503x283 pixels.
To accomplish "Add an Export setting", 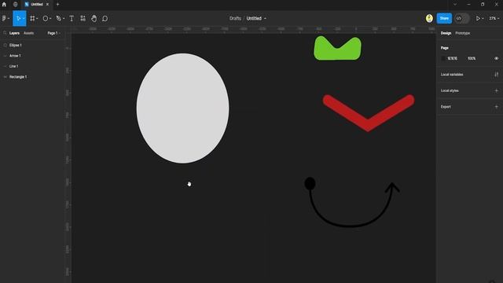I will [x=496, y=107].
